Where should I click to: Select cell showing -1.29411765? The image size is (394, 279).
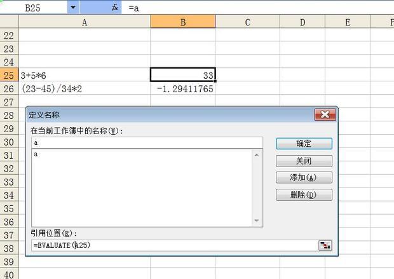(183, 88)
